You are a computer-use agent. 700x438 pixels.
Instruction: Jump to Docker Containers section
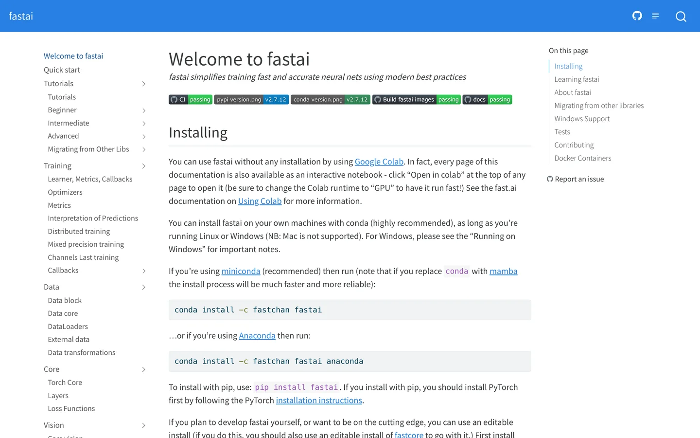pyautogui.click(x=583, y=158)
